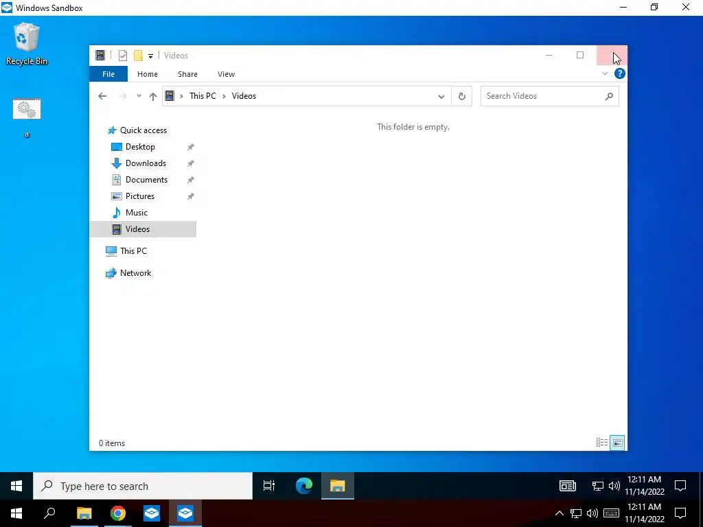The height and width of the screenshot is (527, 703).
Task: Minimize the Videos explorer window
Action: coord(549,55)
